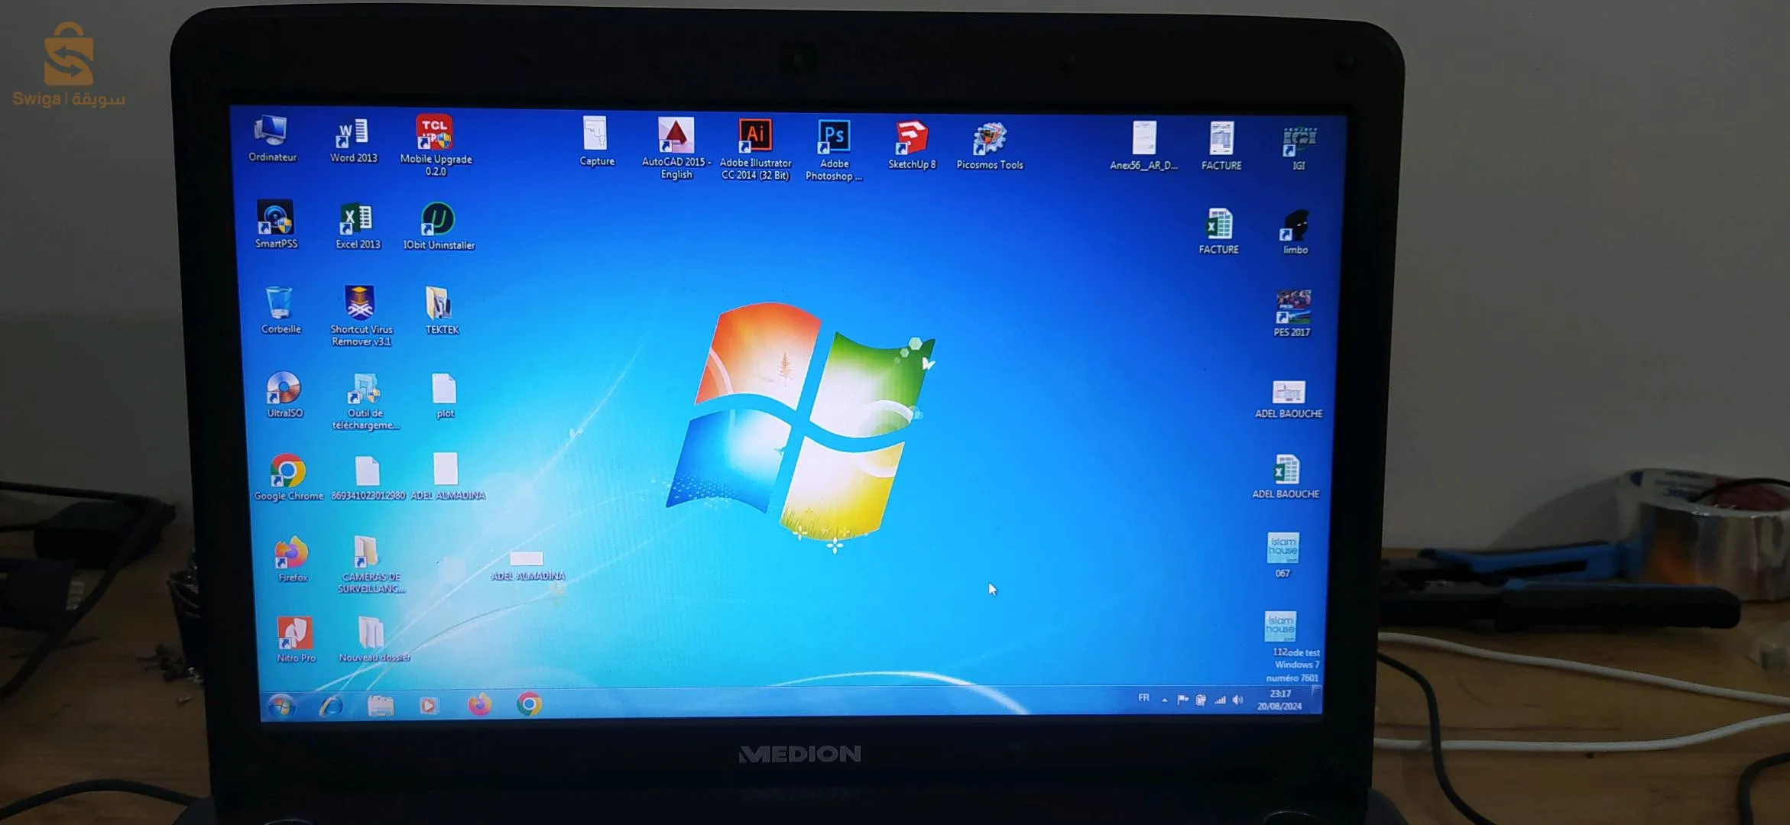Viewport: 1790px width, 825px height.
Task: Launch Internet Explorer from the taskbar
Action: (x=331, y=705)
